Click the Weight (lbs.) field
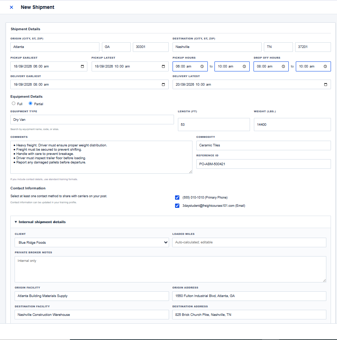The width and height of the screenshot is (337, 340). (x=292, y=124)
